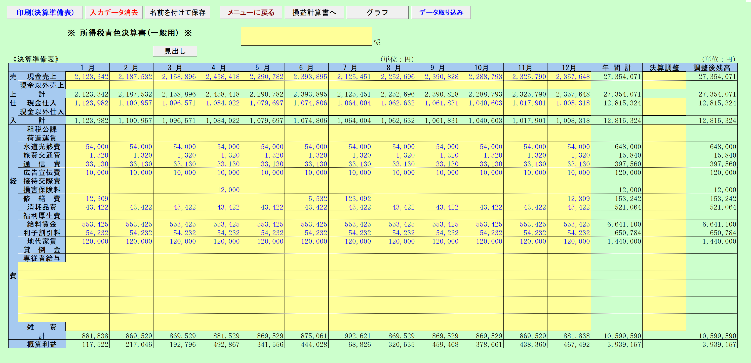Screen dimensions: 751x363
Task: Click the 消耗品費 row label
Action: point(42,207)
